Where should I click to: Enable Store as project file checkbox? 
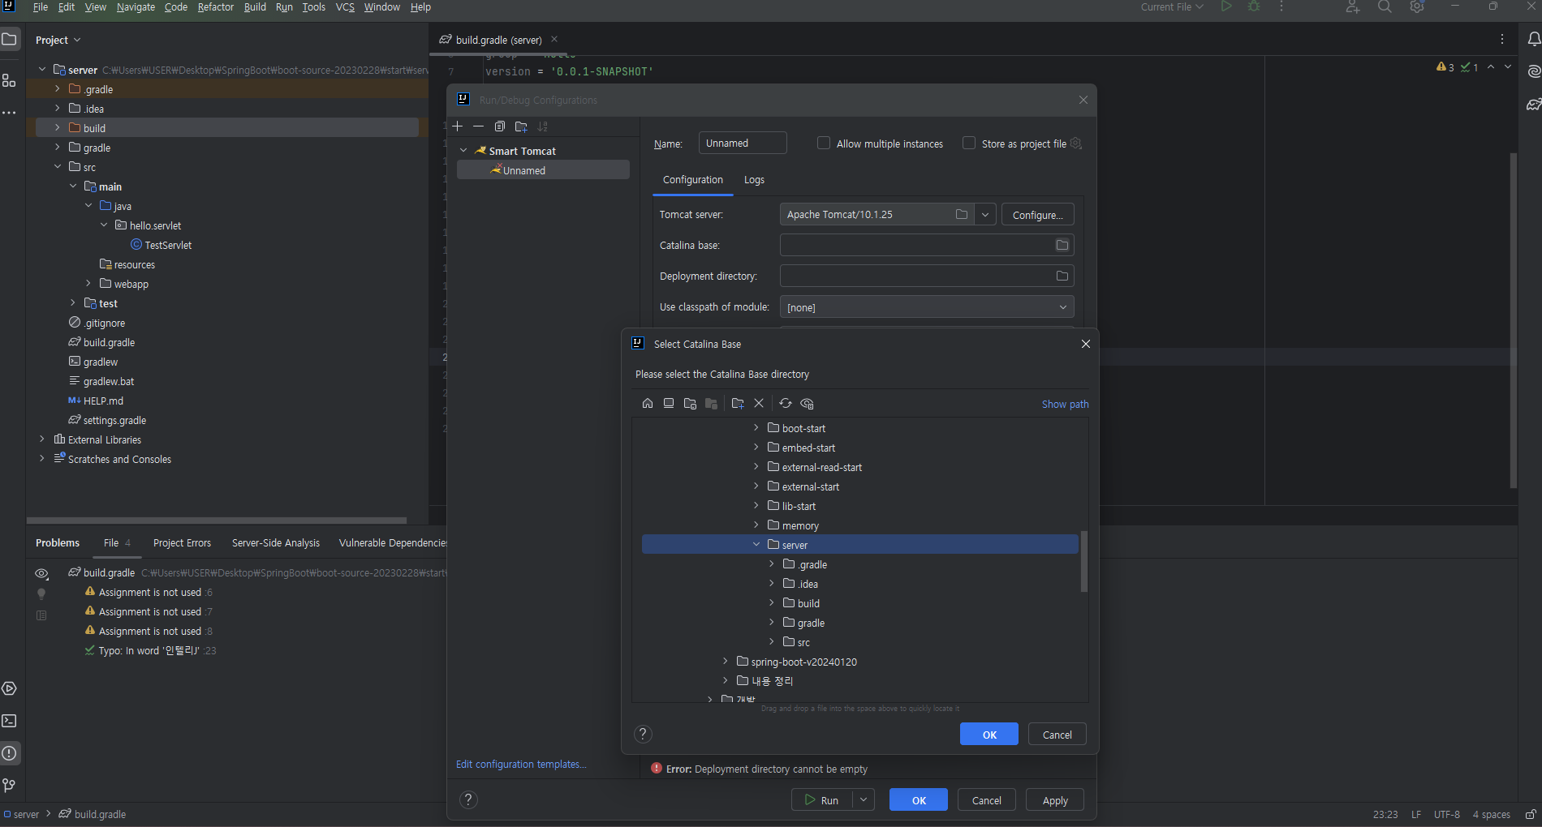tap(969, 144)
